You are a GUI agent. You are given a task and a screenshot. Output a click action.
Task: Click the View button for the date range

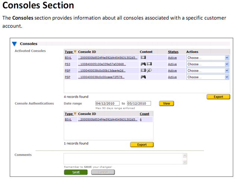click(x=166, y=103)
